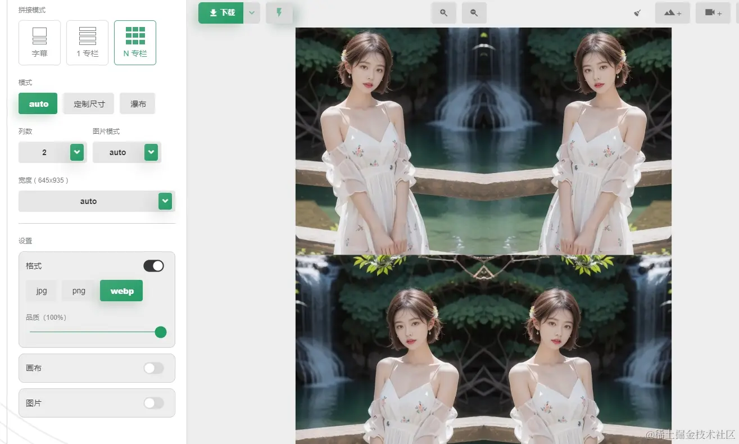The image size is (739, 444).
Task: Choose the auto mode button
Action: (x=38, y=103)
